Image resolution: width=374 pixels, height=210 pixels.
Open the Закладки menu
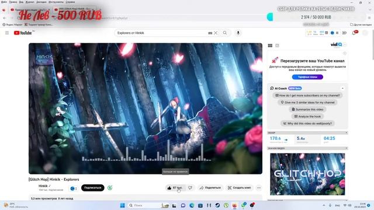pos(41,2)
